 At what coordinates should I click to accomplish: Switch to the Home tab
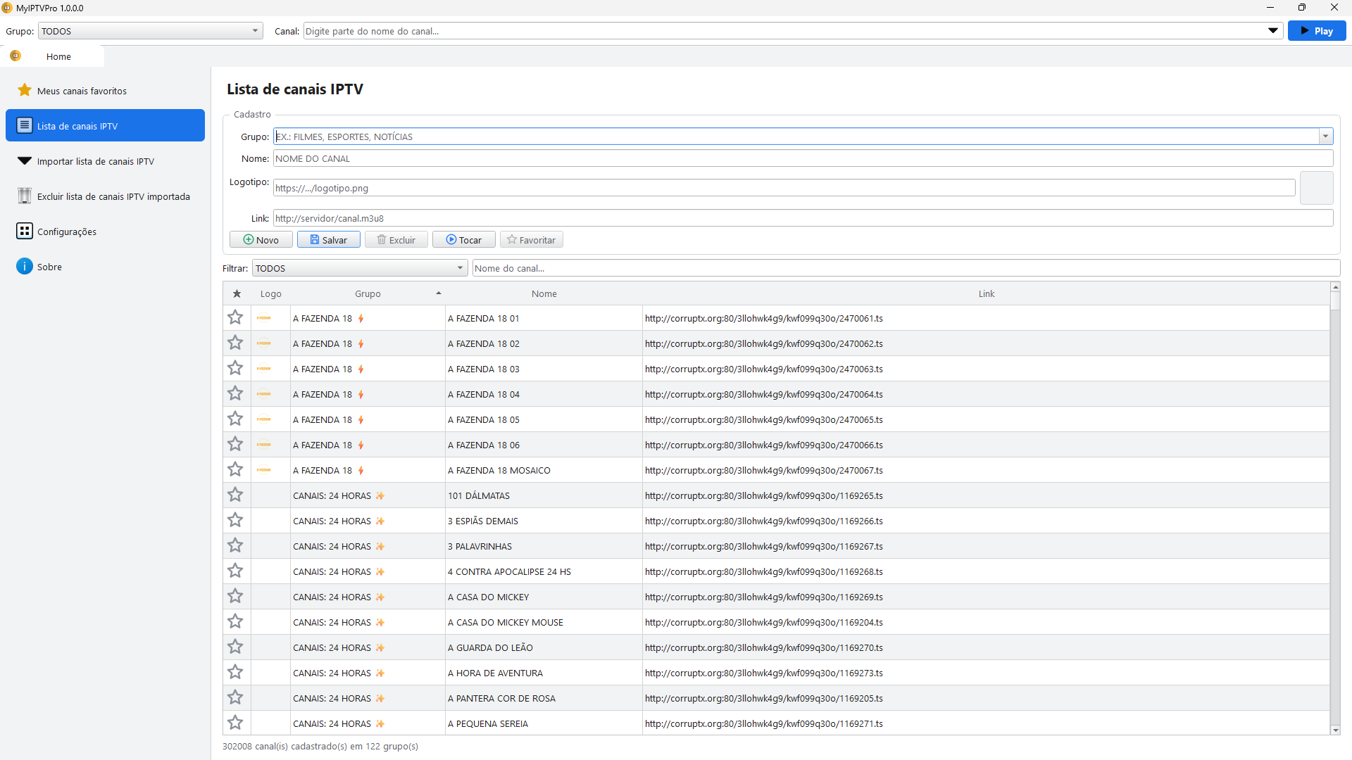pos(58,56)
